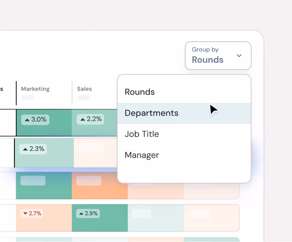This screenshot has width=292, height=242.
Task: Pick Job Title from the list
Action: (x=184, y=134)
